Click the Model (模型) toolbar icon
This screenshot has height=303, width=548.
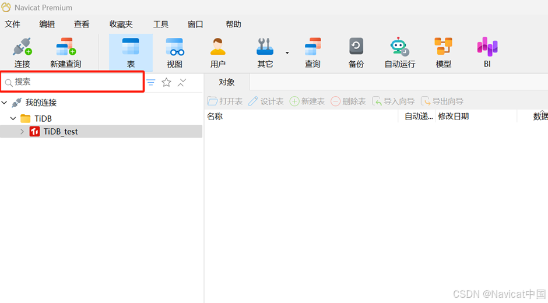443,47
